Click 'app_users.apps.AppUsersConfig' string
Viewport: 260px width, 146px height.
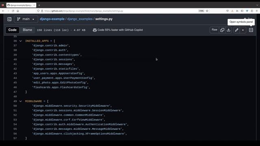(x=58, y=73)
